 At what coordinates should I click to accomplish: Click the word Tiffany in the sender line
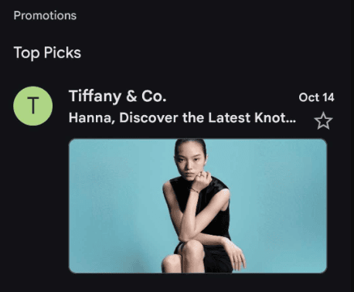(95, 97)
